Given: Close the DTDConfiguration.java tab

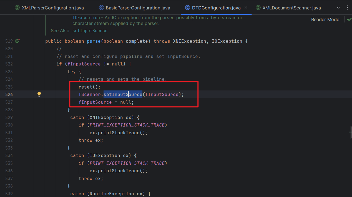Looking at the screenshot, I should coord(246,8).
